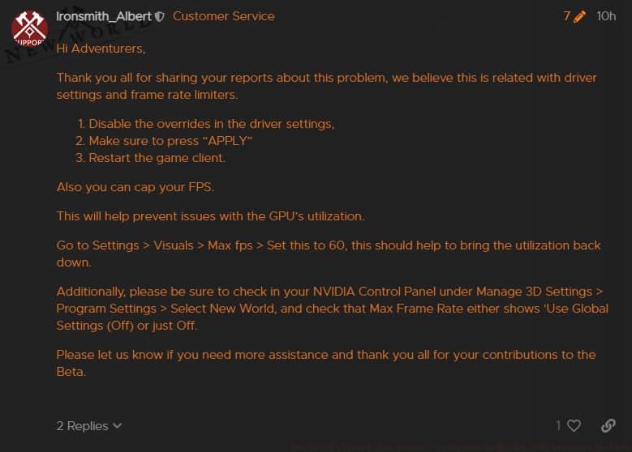Click the edit count number 7
632x452 pixels.
tap(567, 16)
